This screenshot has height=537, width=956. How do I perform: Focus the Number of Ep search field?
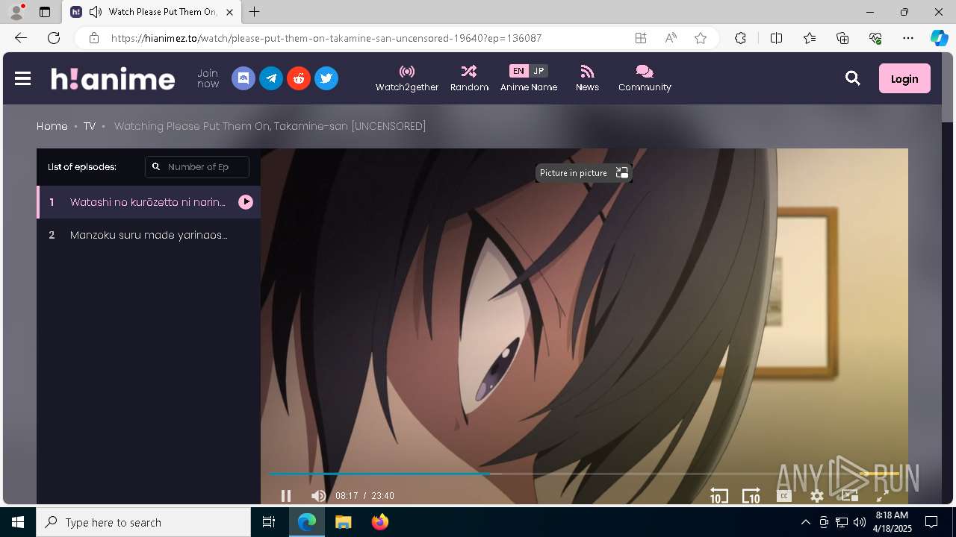click(x=197, y=167)
